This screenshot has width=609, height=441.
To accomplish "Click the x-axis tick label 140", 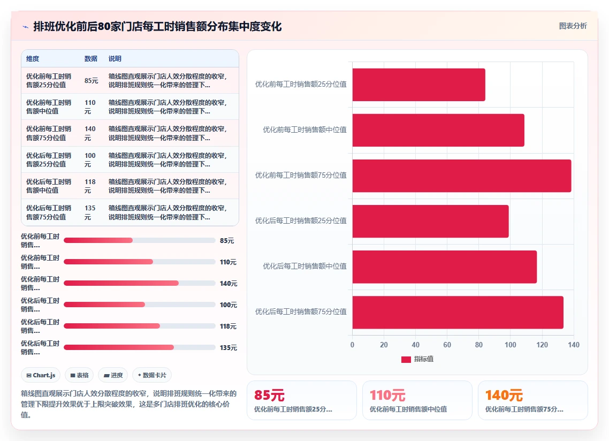I will [574, 345].
